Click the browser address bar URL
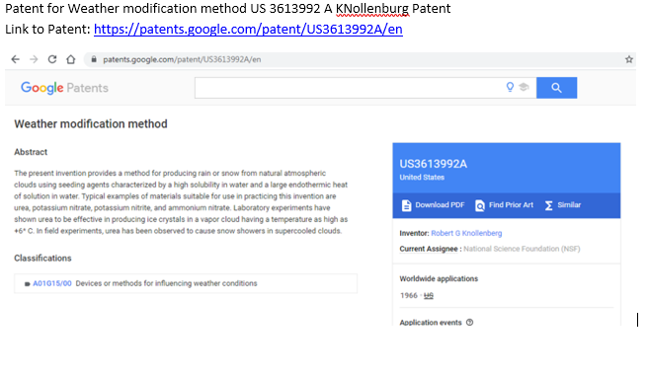 tap(182, 59)
